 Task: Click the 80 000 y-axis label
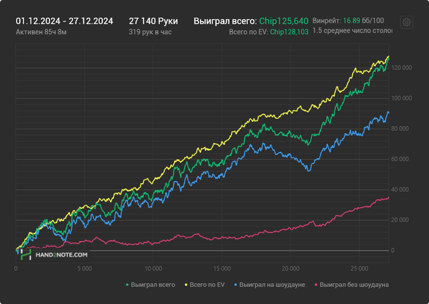tap(400, 129)
